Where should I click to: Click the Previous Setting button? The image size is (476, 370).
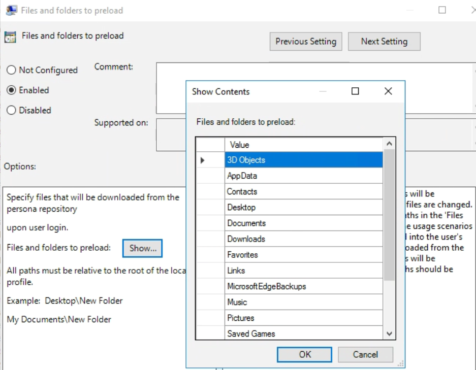pos(305,41)
